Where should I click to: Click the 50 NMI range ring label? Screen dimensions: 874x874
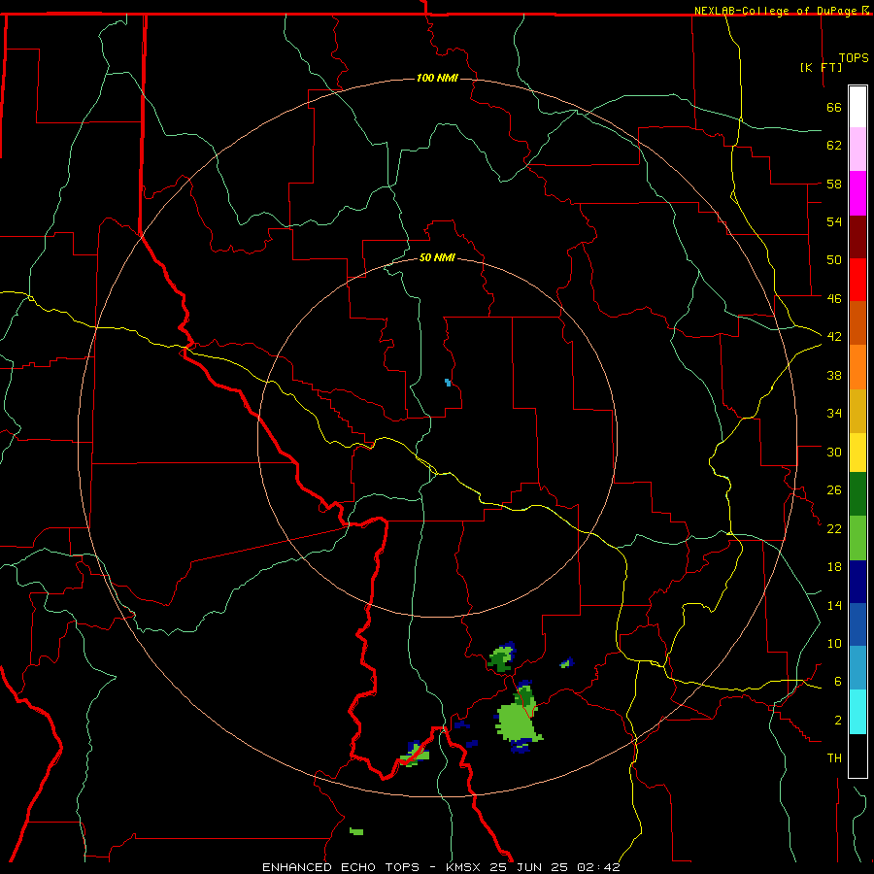(437, 257)
